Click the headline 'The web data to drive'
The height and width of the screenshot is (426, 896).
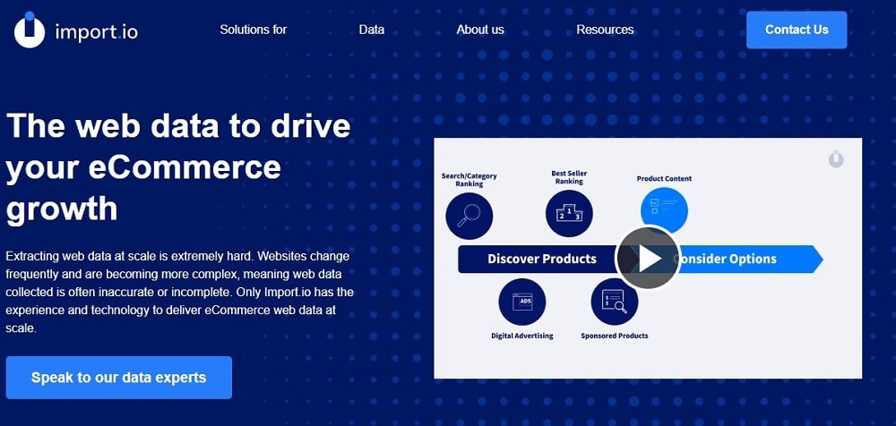coord(178,125)
